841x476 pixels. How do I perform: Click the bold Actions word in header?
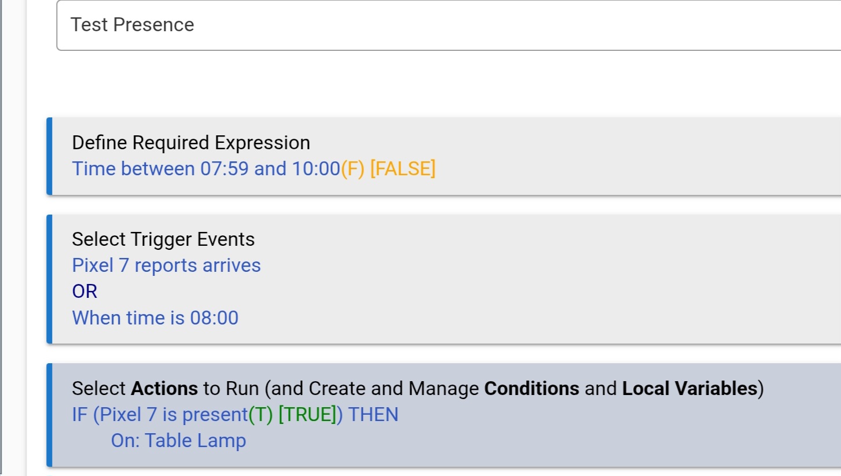(x=164, y=389)
